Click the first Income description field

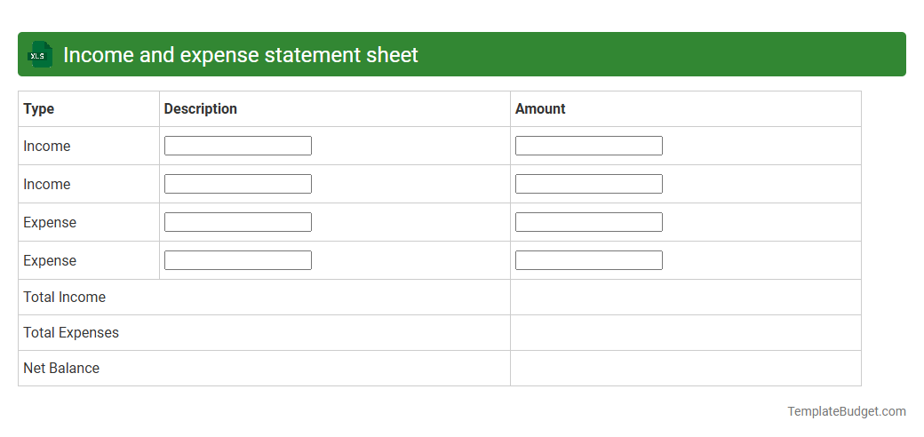[238, 146]
